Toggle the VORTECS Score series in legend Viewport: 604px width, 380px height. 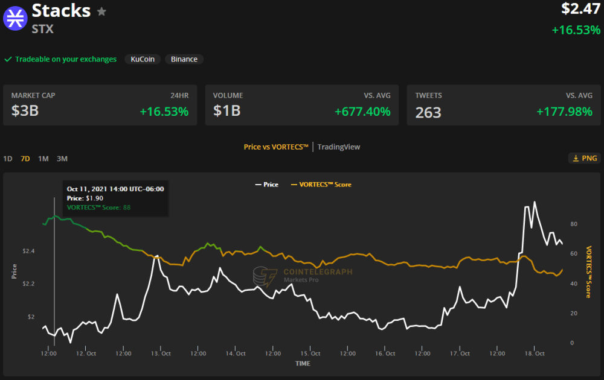coord(321,185)
